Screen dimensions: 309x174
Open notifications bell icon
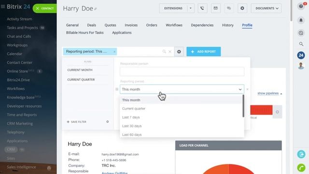tap(301, 20)
